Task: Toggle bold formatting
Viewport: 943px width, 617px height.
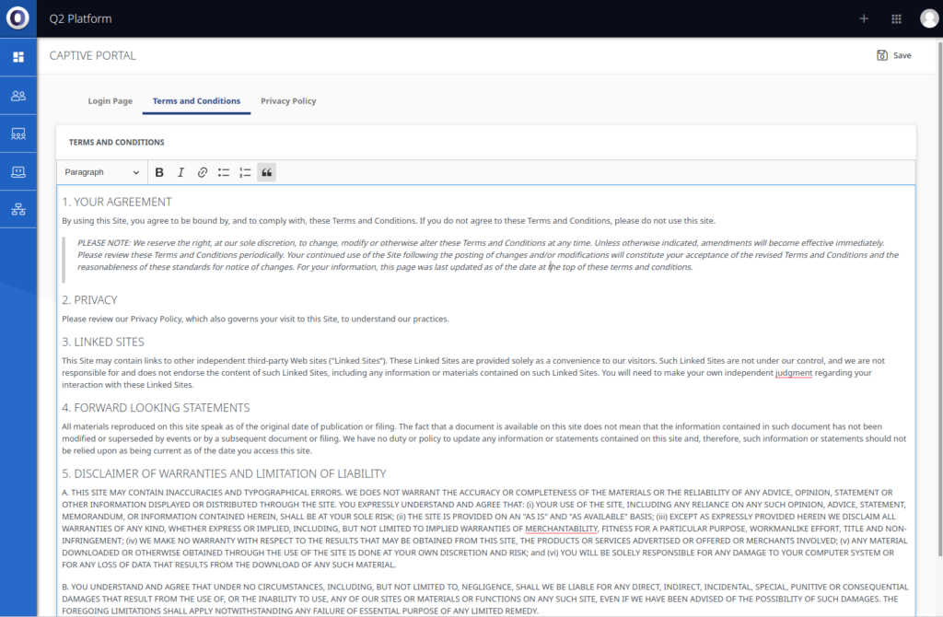Action: (x=159, y=172)
